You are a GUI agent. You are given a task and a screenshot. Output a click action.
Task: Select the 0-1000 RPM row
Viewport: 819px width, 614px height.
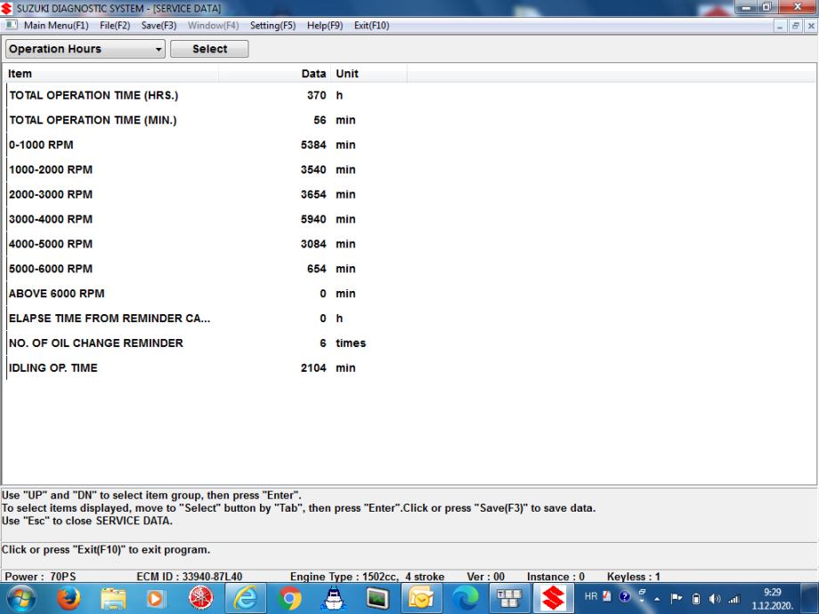pos(207,145)
